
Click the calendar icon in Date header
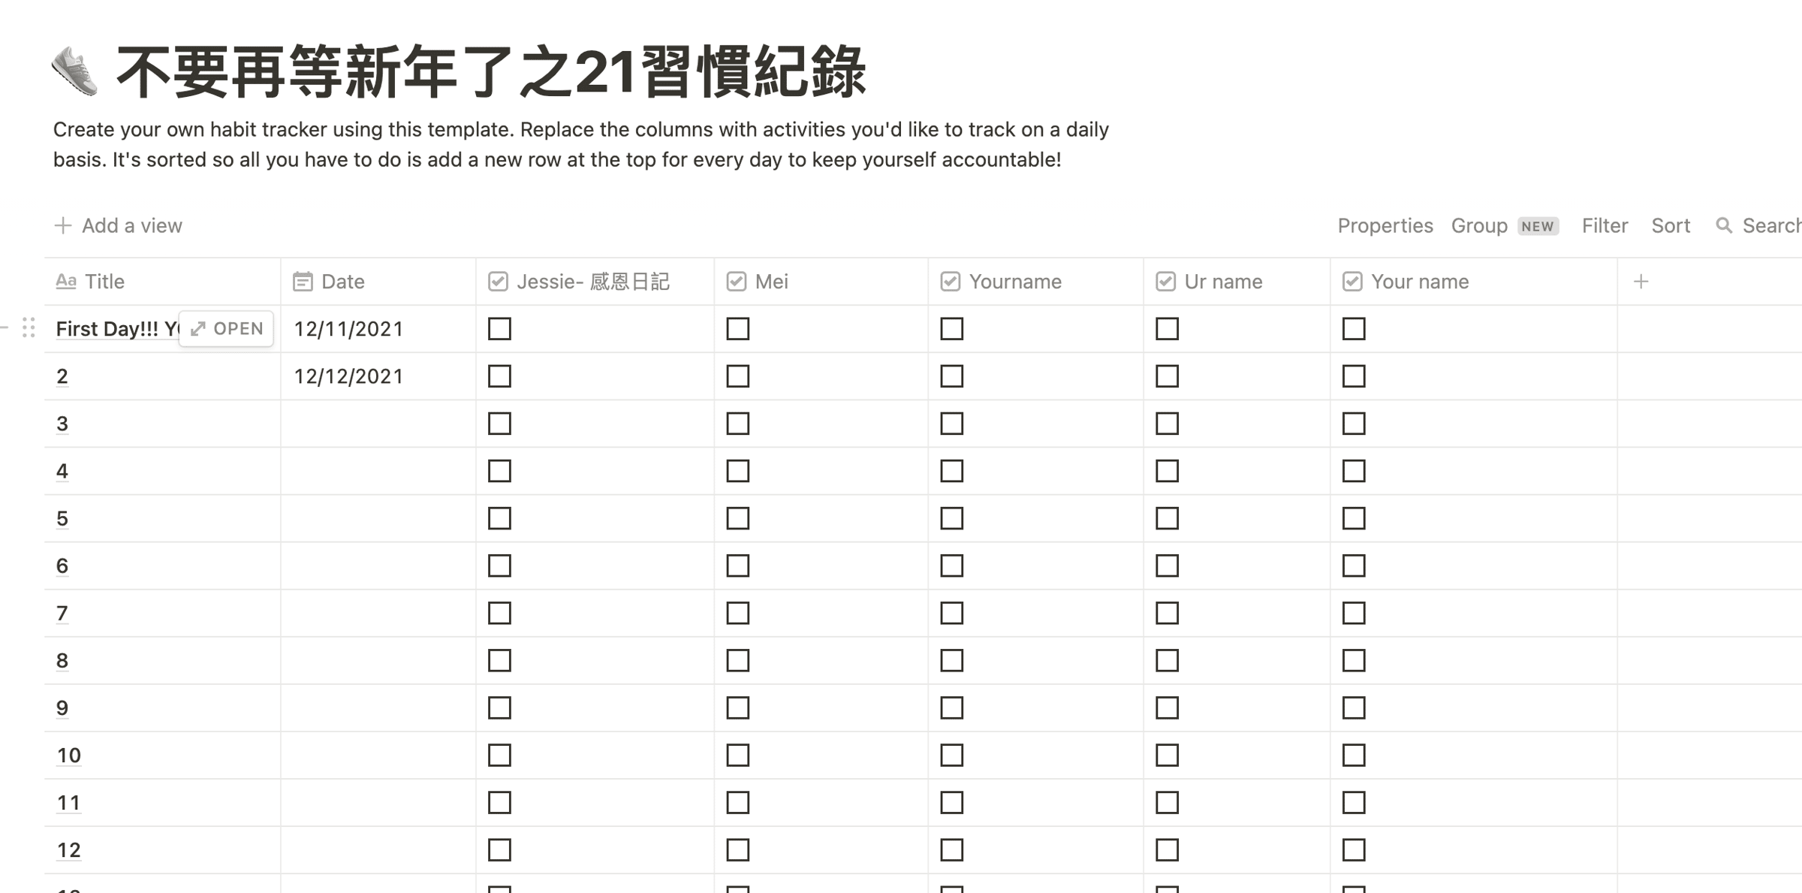[303, 282]
